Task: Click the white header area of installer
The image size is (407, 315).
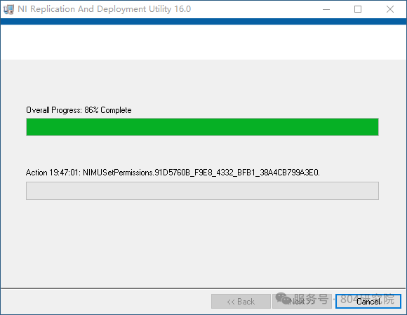Action: coord(203,42)
